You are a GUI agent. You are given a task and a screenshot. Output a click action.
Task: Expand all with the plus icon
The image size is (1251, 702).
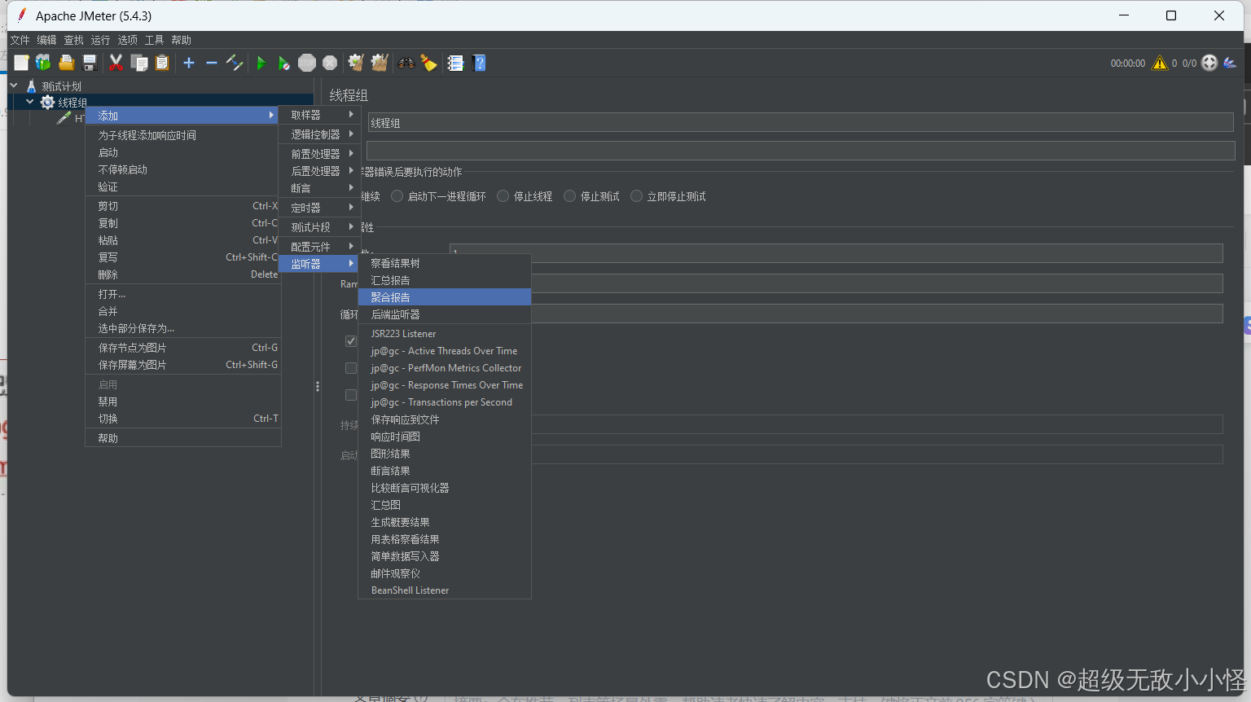pos(189,63)
